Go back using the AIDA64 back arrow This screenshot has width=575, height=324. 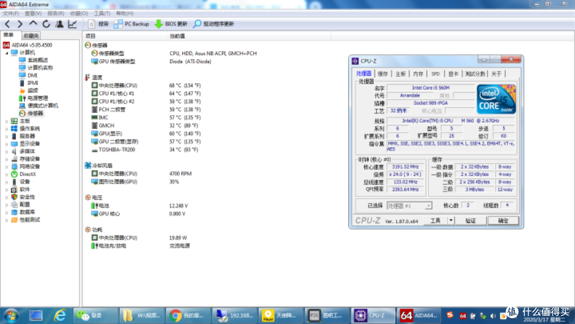[x=7, y=24]
